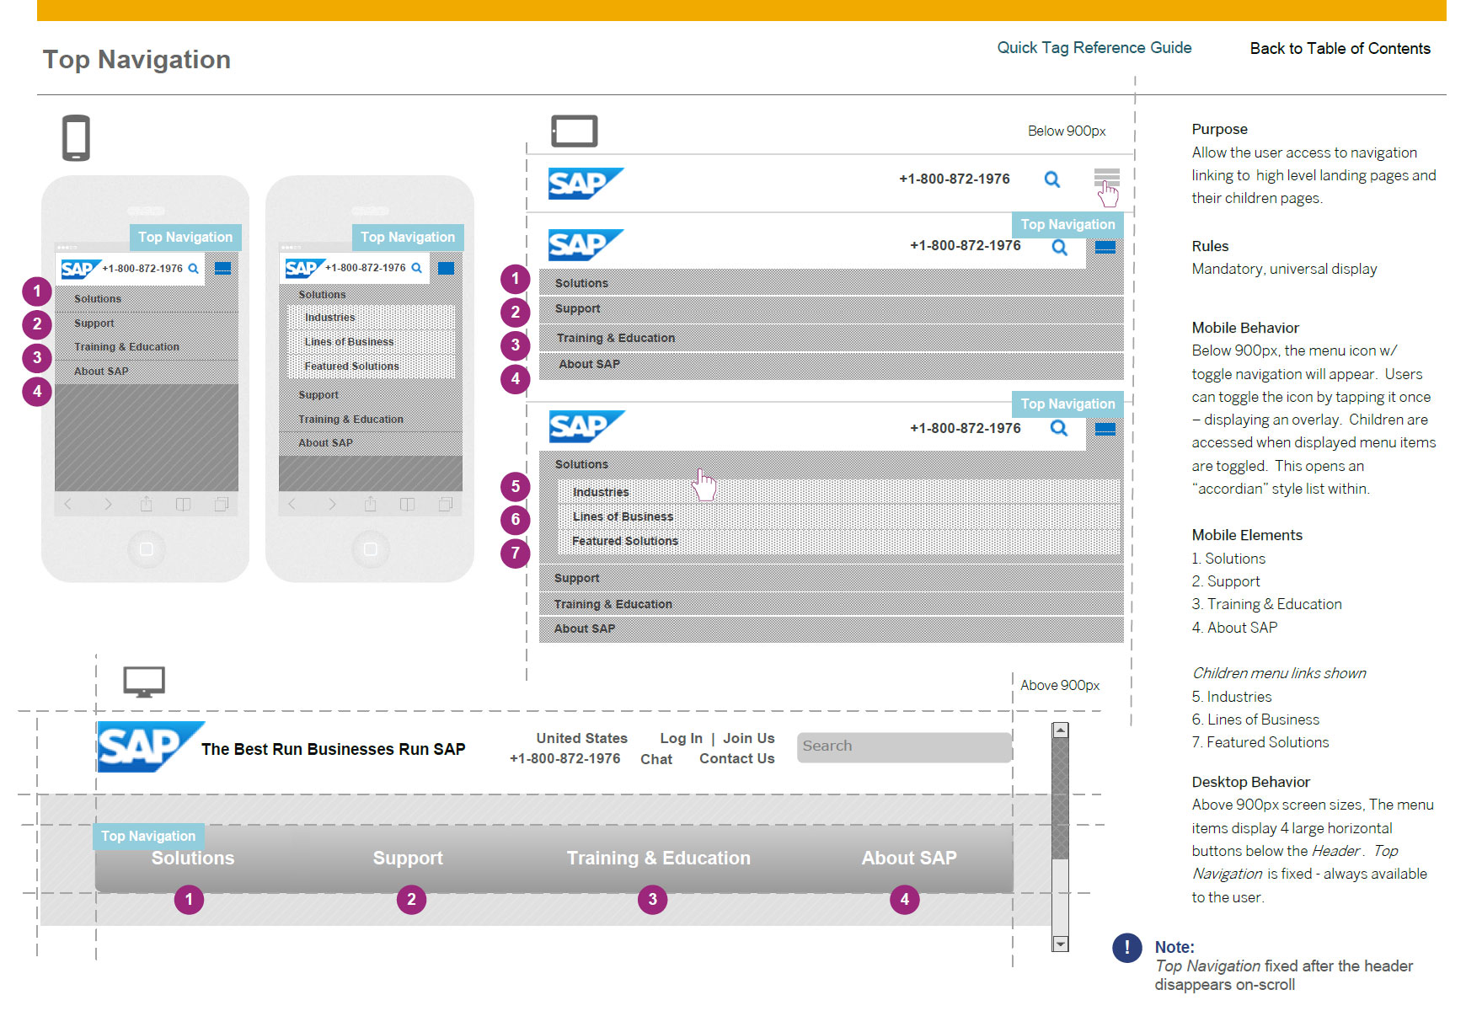
Task: Toggle blue menu icon in first phone mockup
Action: tap(222, 268)
